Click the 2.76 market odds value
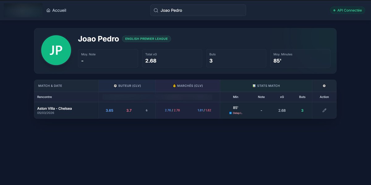 (168, 110)
